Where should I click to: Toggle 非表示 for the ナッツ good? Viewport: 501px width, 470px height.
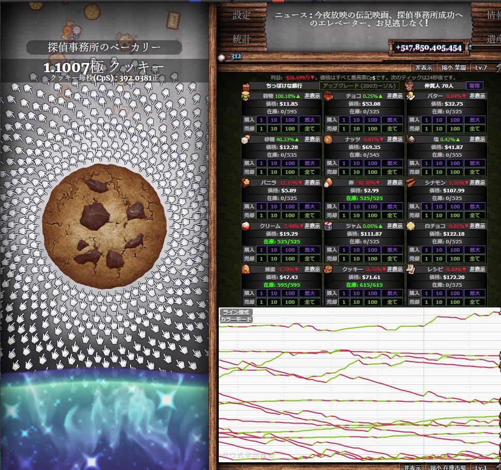point(395,139)
